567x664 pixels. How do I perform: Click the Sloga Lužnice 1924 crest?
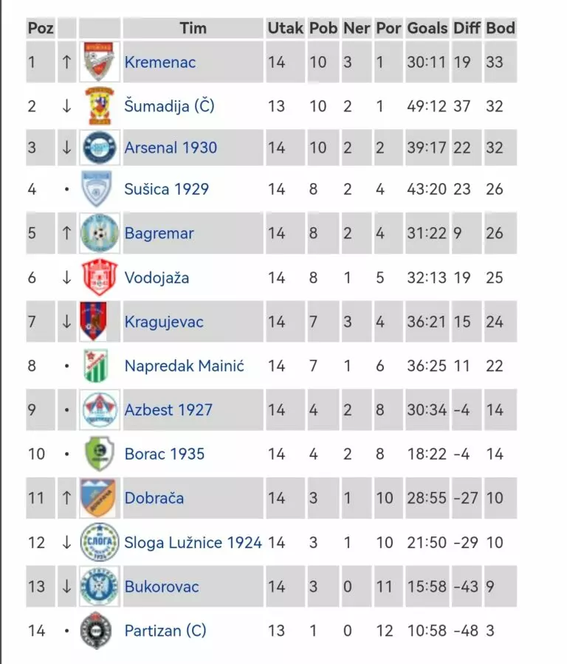click(99, 542)
